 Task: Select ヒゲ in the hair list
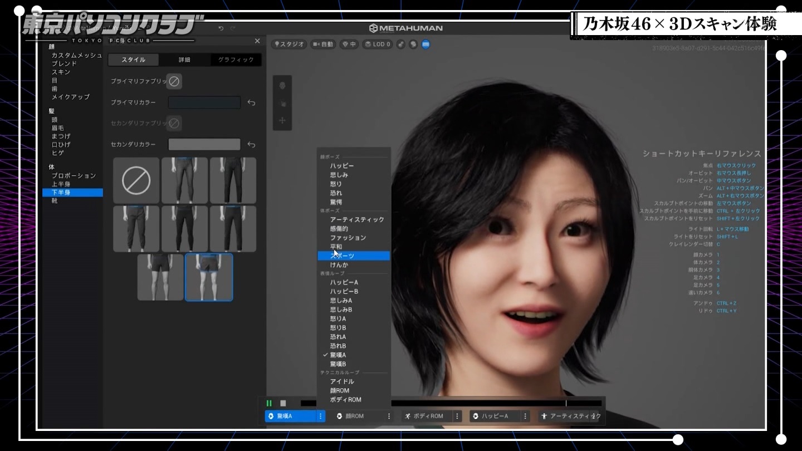tap(58, 153)
